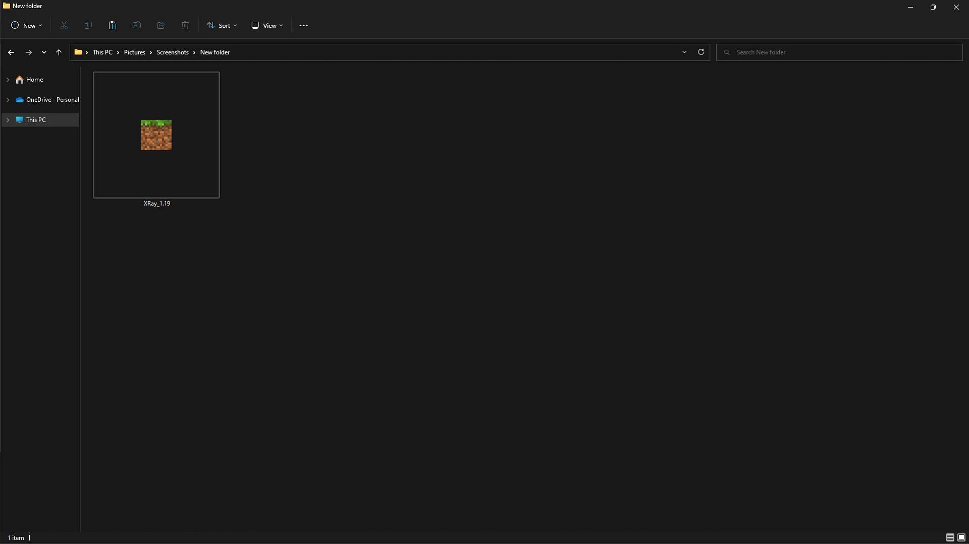Screen dimensions: 969x544
Task: Go back with the left arrow
Action: [x=11, y=52]
